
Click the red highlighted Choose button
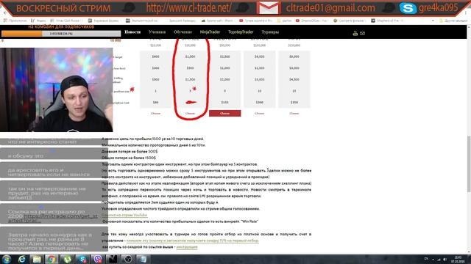point(225,114)
